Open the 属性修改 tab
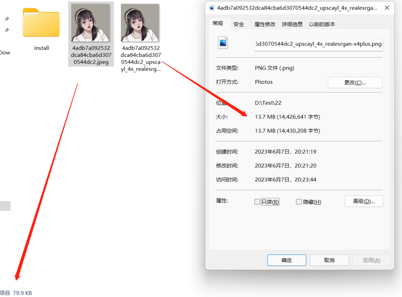Screen dimensions: 402x297 coord(265,23)
